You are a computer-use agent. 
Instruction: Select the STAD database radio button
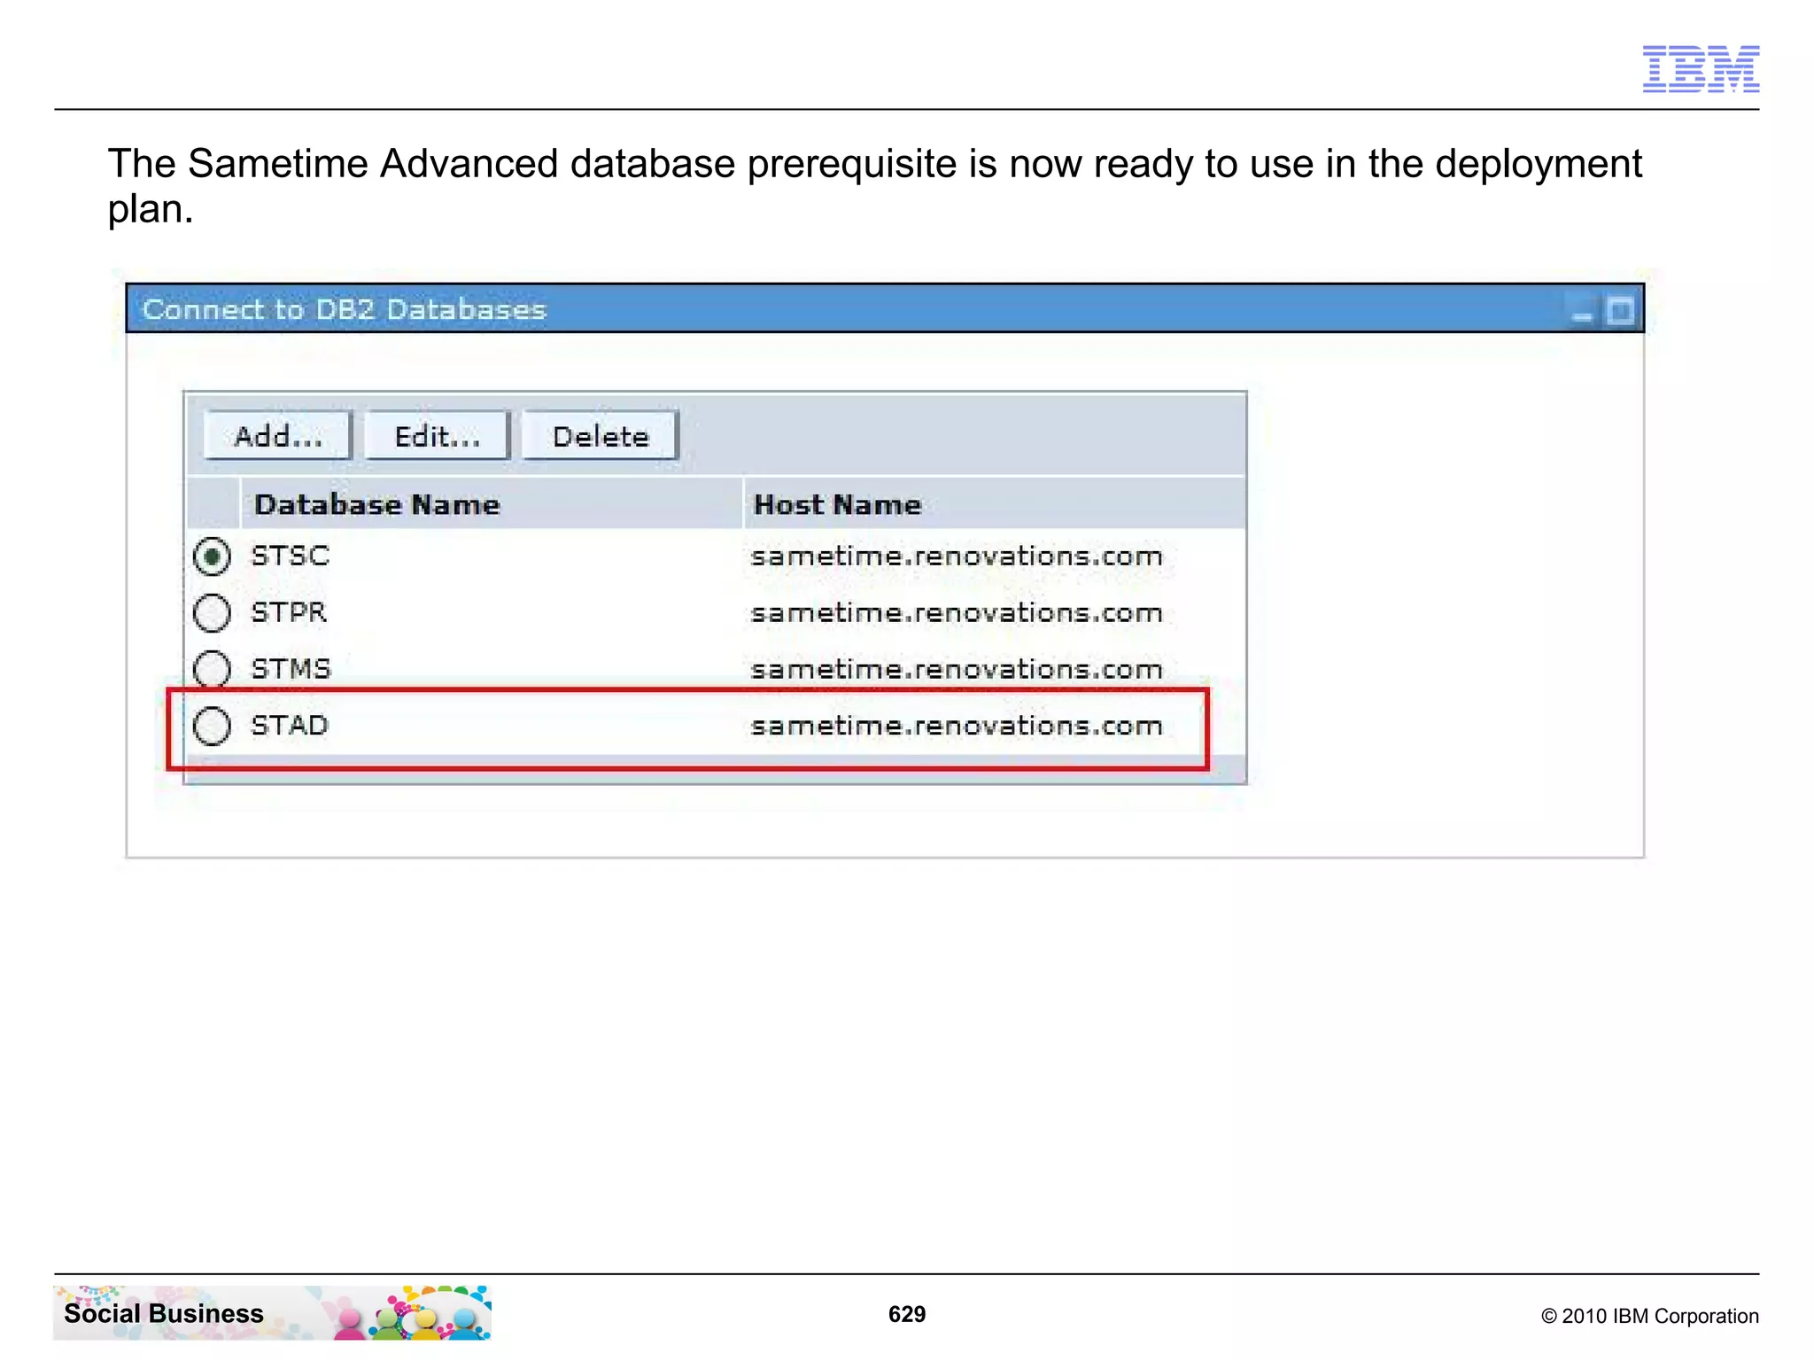pos(212,726)
